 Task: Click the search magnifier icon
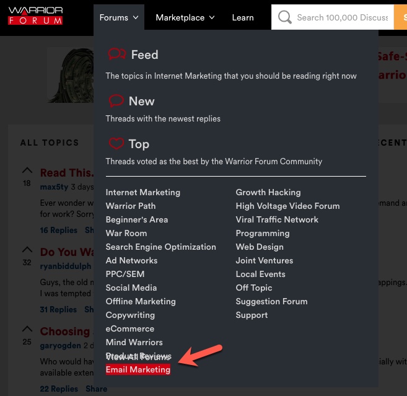(284, 17)
